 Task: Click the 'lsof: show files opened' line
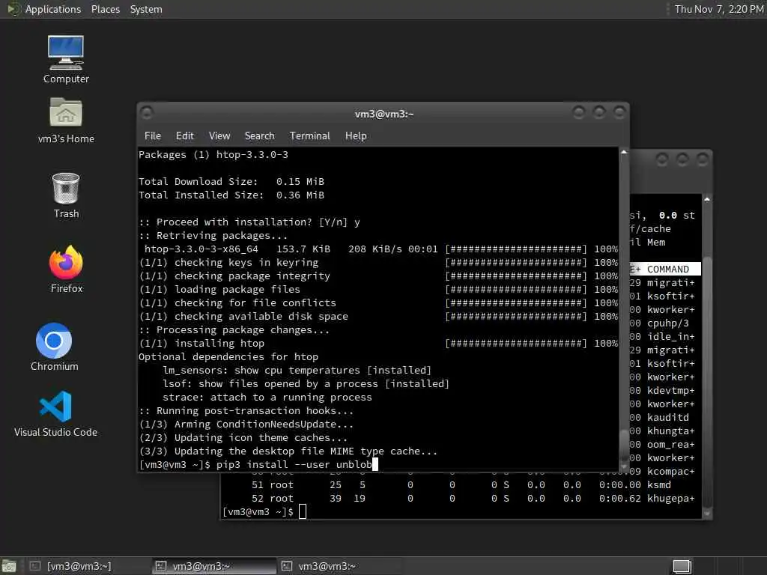(x=306, y=384)
